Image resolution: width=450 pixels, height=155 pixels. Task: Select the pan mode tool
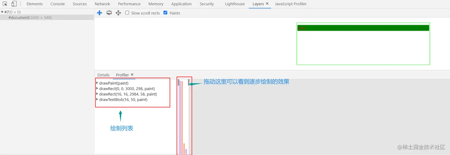tap(100, 13)
